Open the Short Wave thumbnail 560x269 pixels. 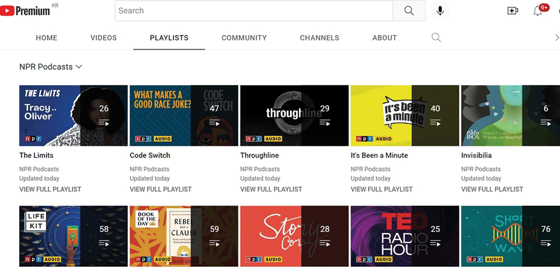510,236
